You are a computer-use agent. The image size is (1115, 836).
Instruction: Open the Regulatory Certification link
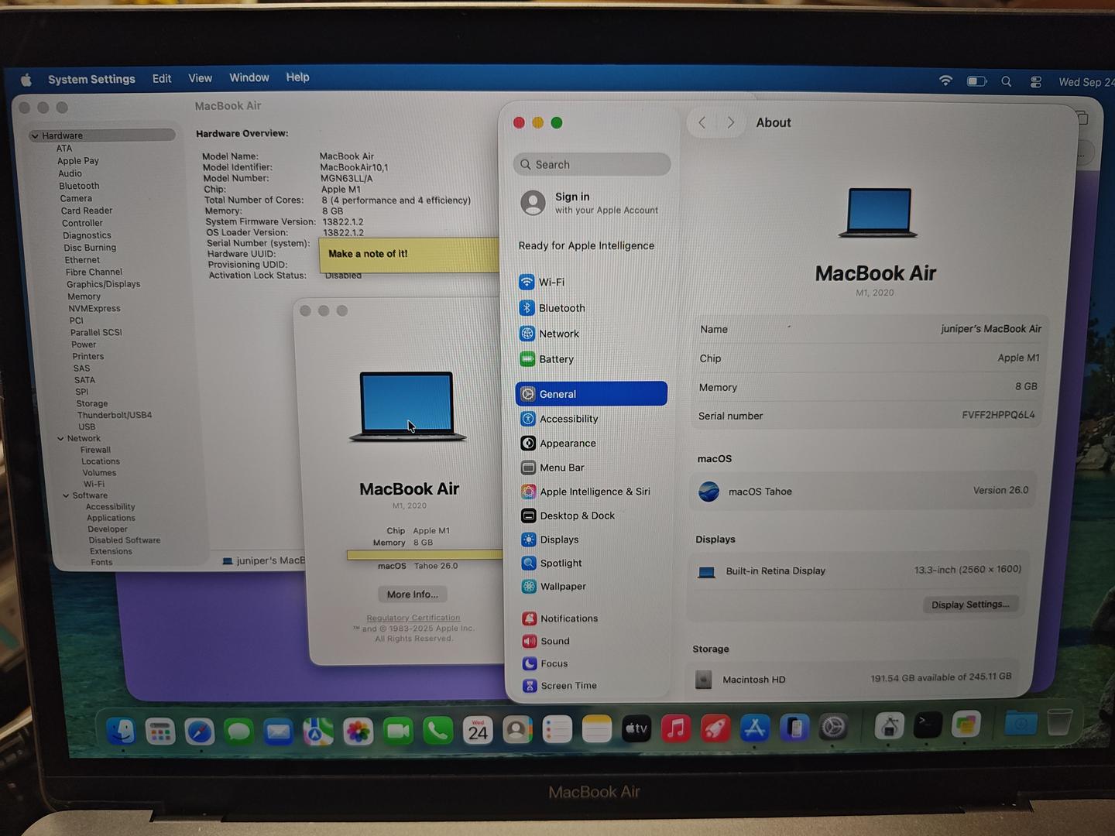(413, 618)
